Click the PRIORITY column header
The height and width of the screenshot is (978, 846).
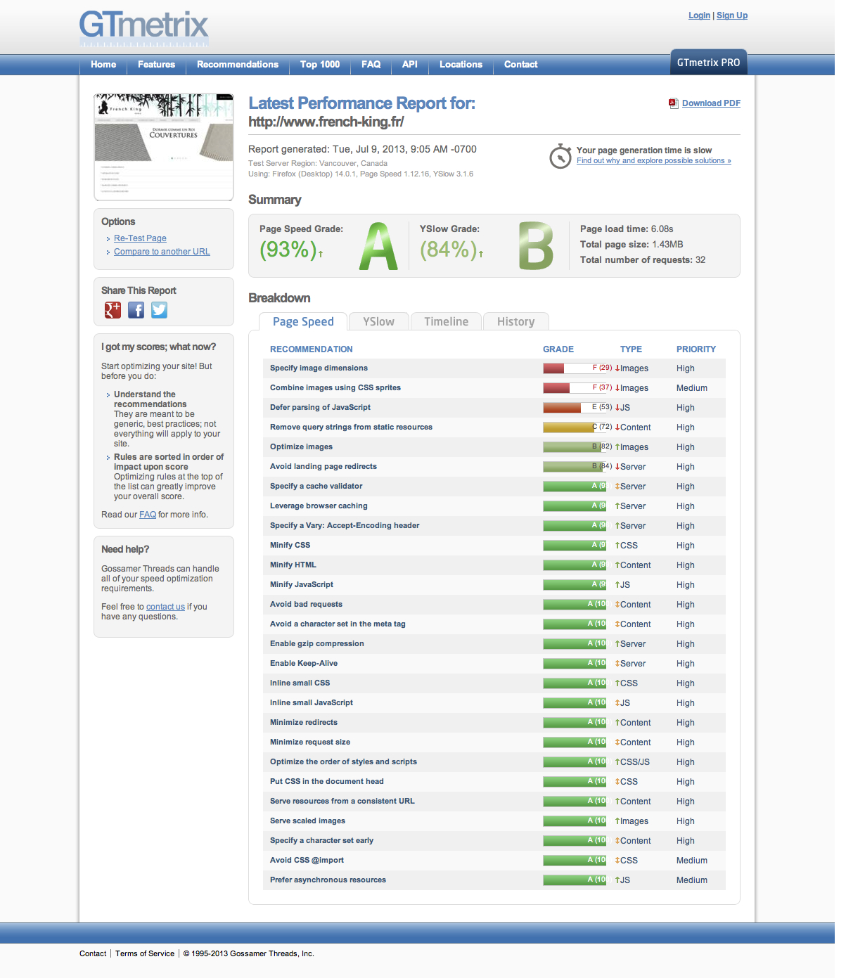point(696,349)
